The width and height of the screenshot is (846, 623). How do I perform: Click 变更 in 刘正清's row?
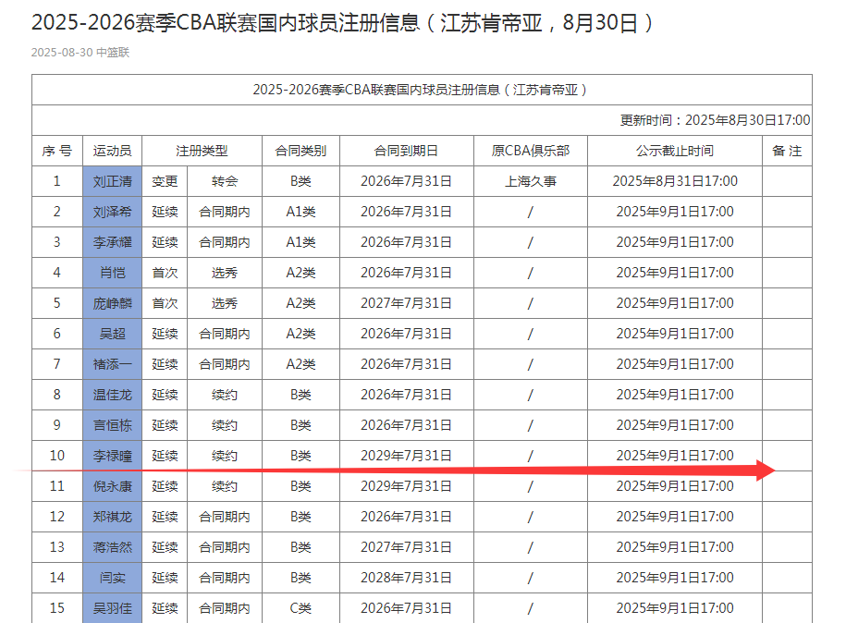point(165,181)
